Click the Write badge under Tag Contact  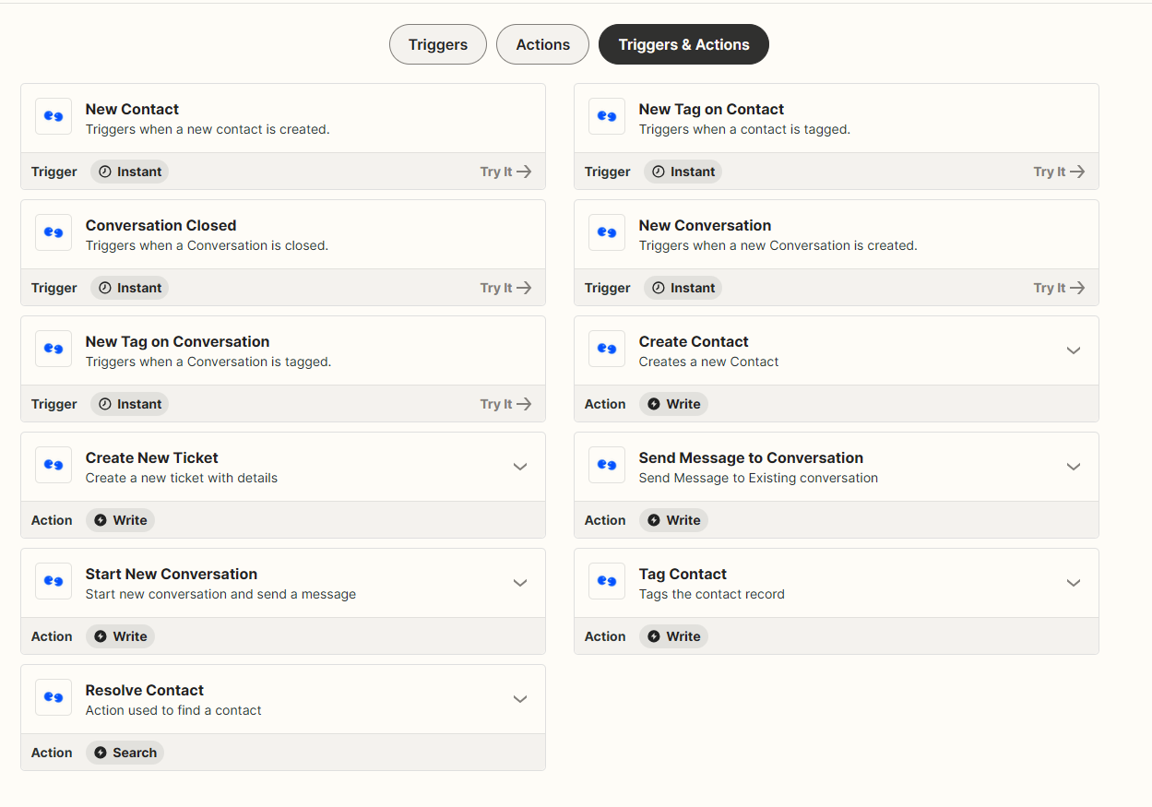[x=673, y=636]
